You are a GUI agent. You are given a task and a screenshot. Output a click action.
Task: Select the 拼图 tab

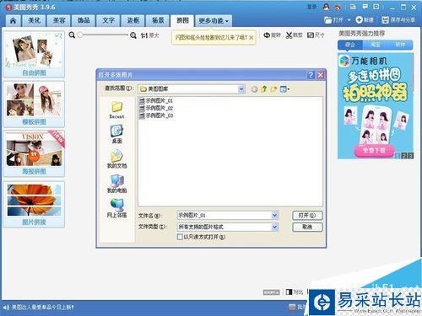point(182,20)
